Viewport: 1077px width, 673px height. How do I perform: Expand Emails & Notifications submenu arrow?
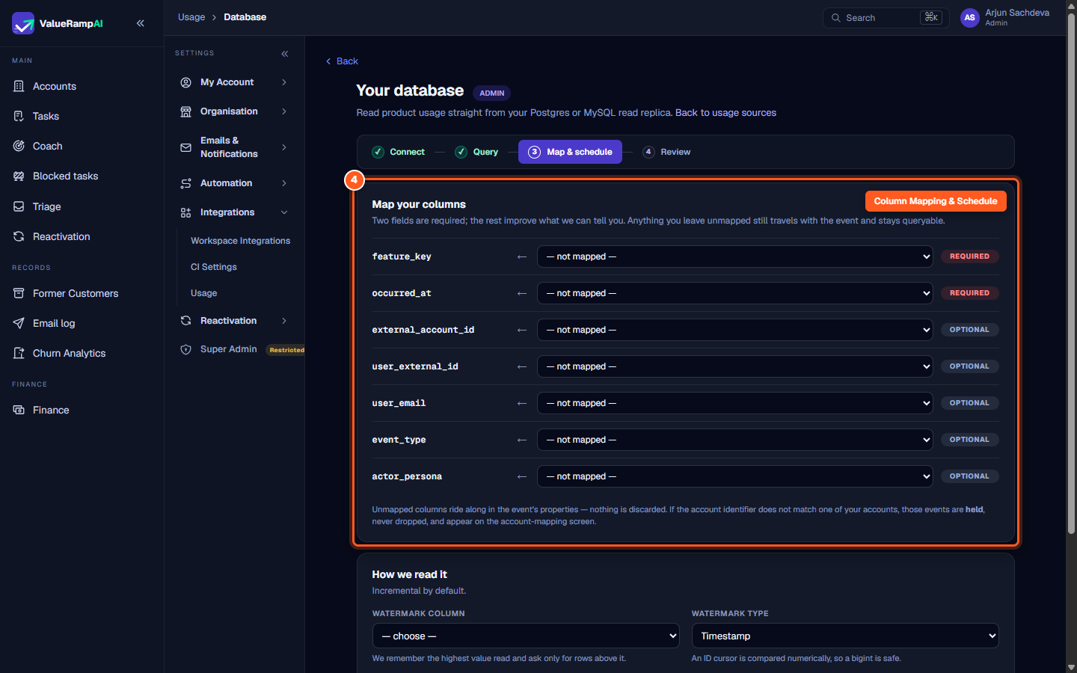284,147
